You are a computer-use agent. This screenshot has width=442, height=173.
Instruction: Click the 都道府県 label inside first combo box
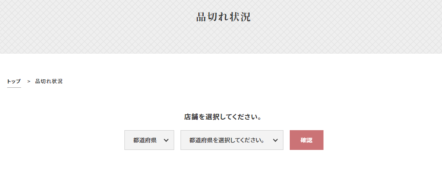[x=145, y=140]
